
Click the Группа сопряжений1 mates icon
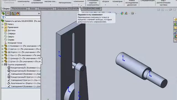[6, 64]
